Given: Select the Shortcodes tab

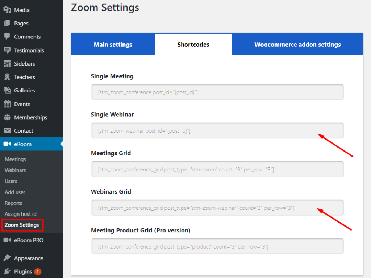Looking at the screenshot, I should 193,45.
